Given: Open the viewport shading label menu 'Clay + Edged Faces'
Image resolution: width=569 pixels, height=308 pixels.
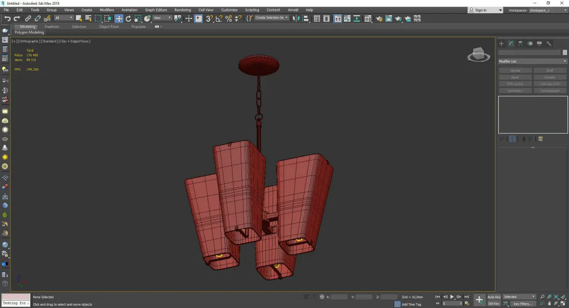Looking at the screenshot, I should (74, 41).
